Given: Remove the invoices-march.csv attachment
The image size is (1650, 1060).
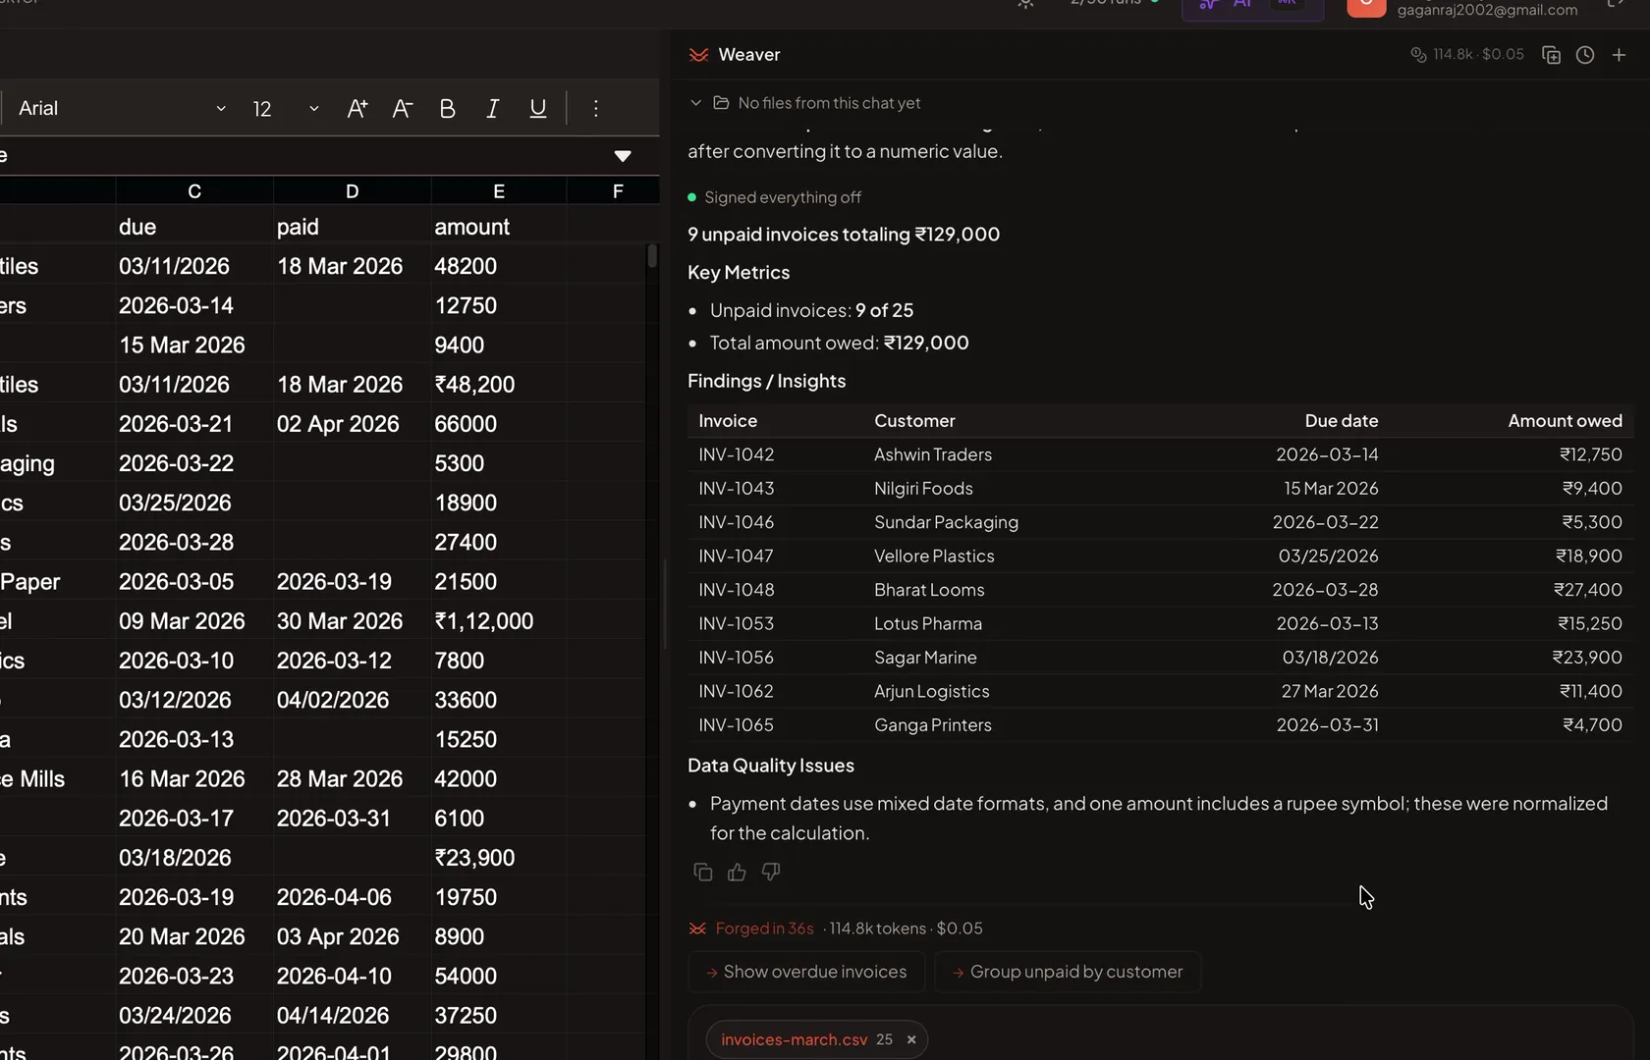Looking at the screenshot, I should [911, 1039].
